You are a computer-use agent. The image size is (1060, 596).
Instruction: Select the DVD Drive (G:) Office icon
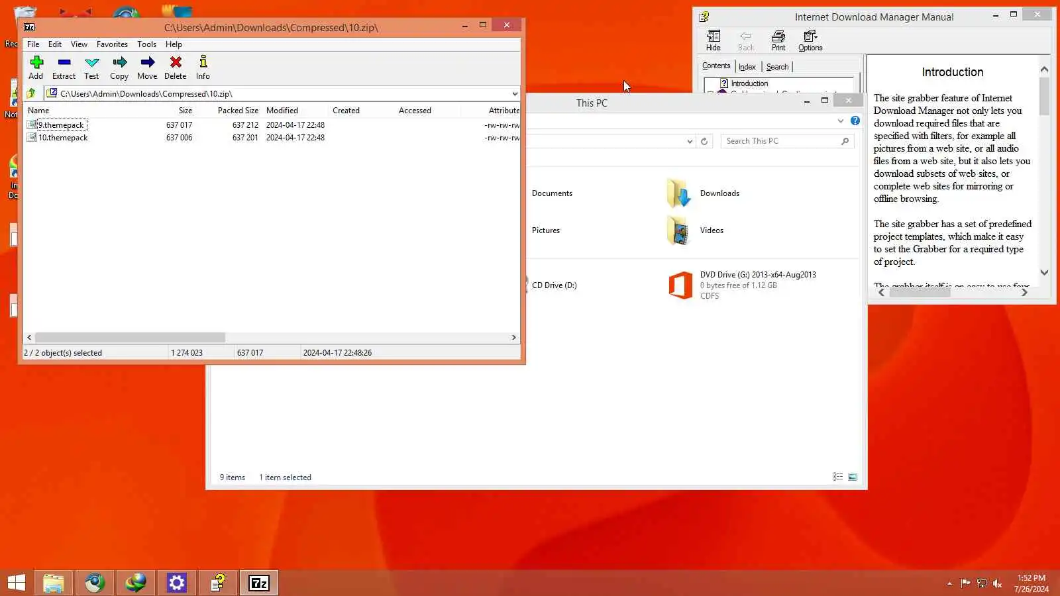[x=680, y=285]
